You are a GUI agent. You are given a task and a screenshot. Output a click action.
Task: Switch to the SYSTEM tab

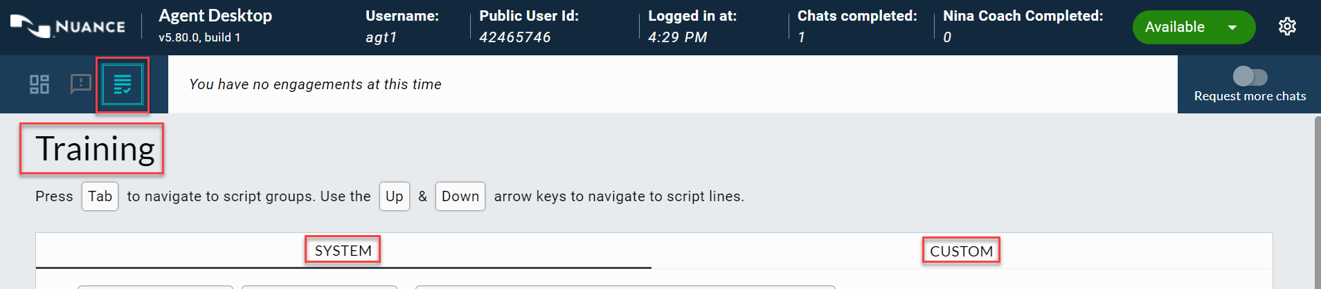[343, 250]
